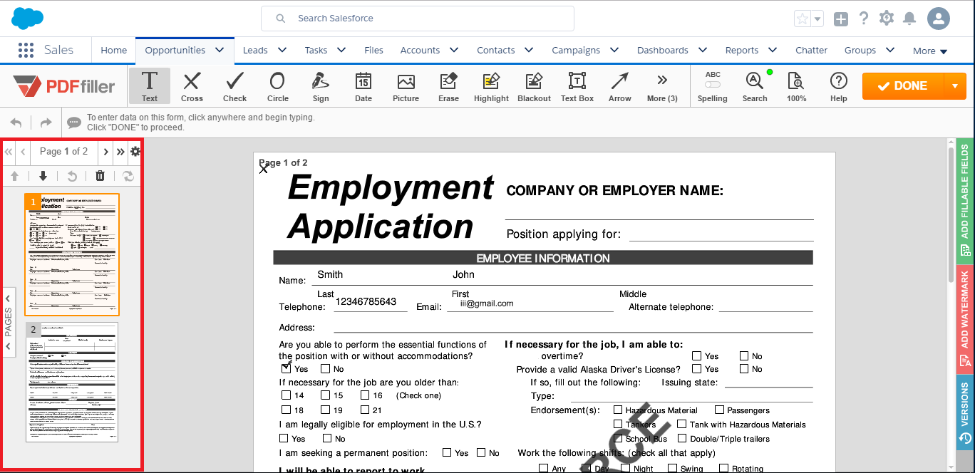Toggle the Spelling switch
The image size is (975, 473).
coord(713,85)
